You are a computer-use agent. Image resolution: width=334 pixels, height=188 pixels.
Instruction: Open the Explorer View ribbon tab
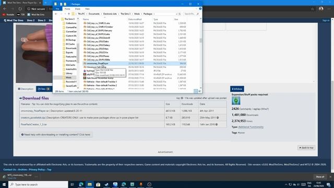(x=87, y=9)
